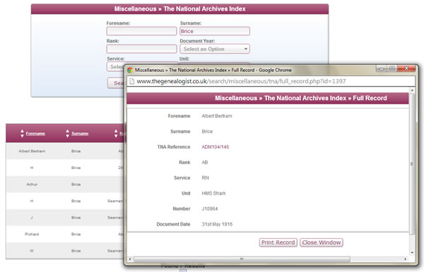Maximize the Full Record popup window
The width and height of the screenshot is (424, 272).
tap(391, 69)
